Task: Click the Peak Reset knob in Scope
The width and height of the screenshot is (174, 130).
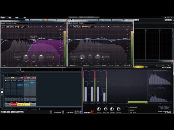Action: click(x=119, y=109)
